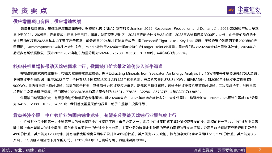This screenshot has height=153, width=272.
Task: Click the purple Huaxin Securities logo icon
Action: (231, 10)
